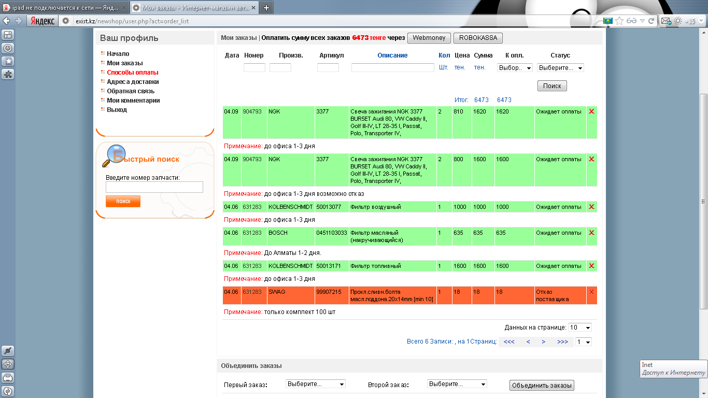Open 'Способы оплаты' in profile menu
The width and height of the screenshot is (708, 398).
coord(133,73)
